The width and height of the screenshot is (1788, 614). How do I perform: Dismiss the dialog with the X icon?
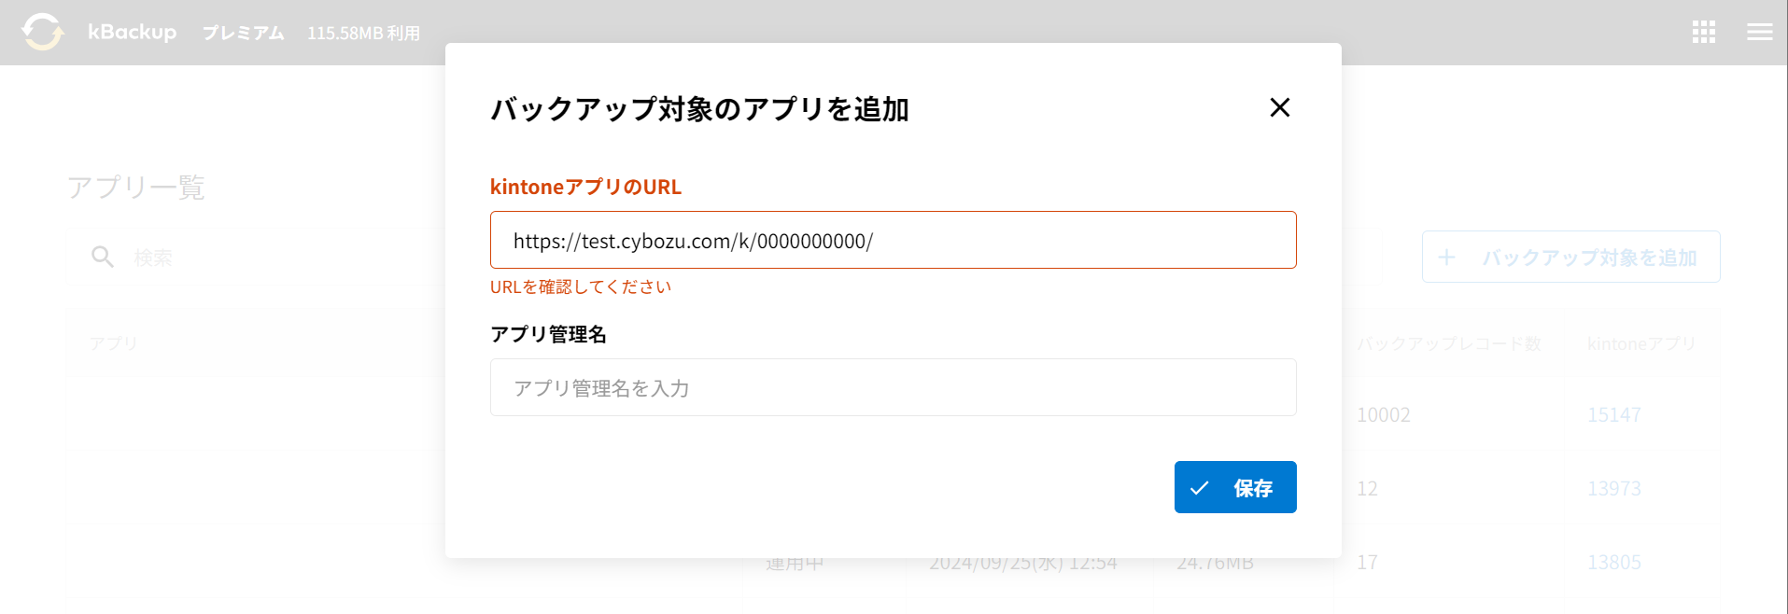point(1279,108)
